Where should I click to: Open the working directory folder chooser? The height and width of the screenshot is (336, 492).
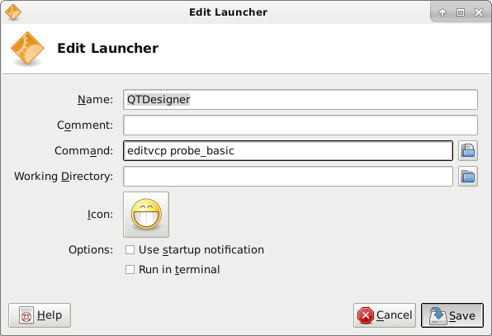click(x=468, y=177)
